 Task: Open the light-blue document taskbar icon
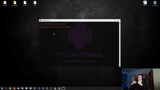59,88
